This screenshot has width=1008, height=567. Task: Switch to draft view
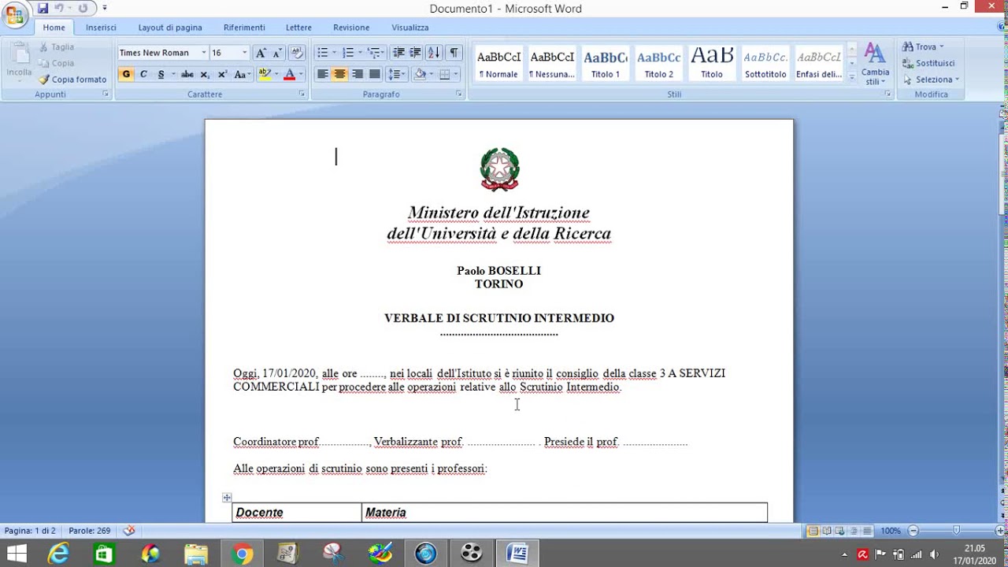pos(866,531)
